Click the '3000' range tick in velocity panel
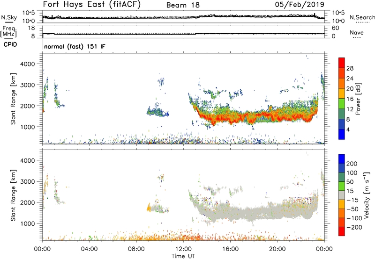This screenshot has width=375, height=259. click(x=27, y=181)
